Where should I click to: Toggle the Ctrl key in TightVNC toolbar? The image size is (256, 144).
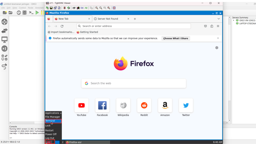coord(82,8)
